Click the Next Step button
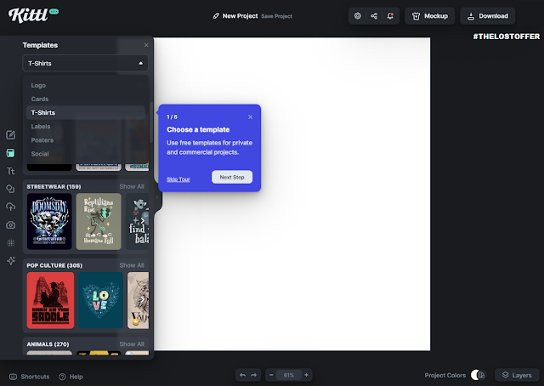This screenshot has width=544, height=386. pyautogui.click(x=232, y=177)
